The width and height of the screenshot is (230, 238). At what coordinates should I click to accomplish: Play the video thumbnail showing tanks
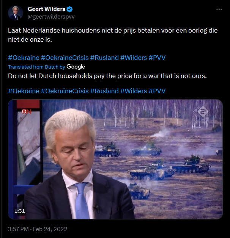[115, 159]
